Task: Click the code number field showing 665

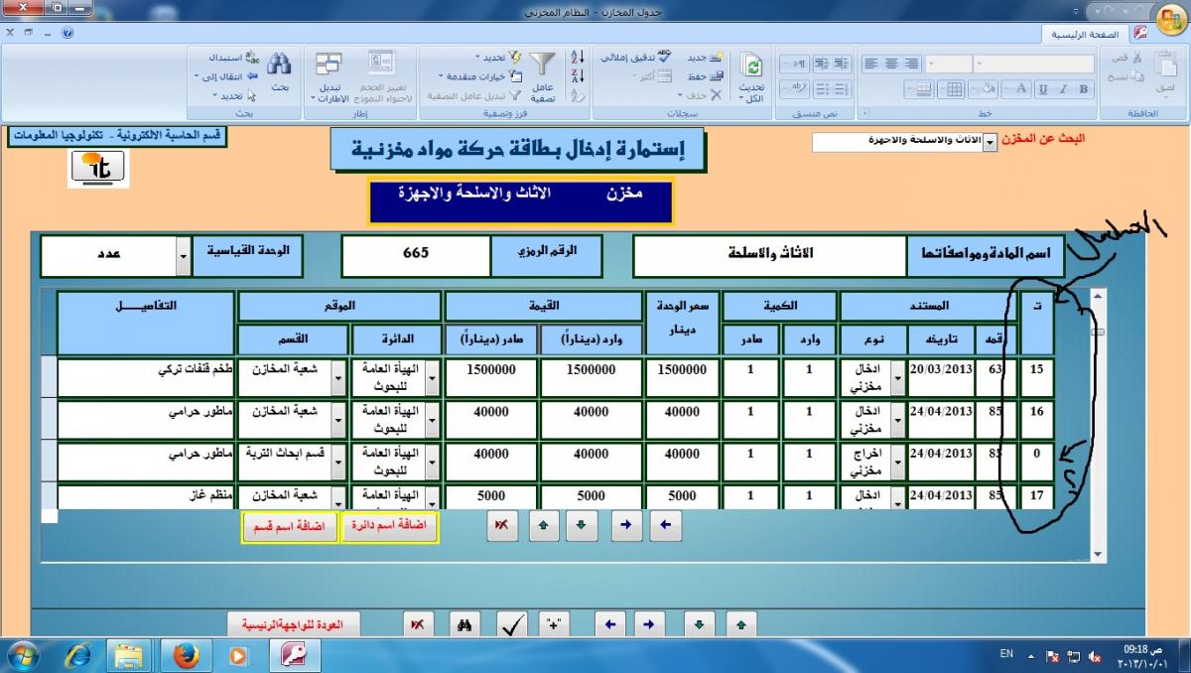Action: click(416, 253)
